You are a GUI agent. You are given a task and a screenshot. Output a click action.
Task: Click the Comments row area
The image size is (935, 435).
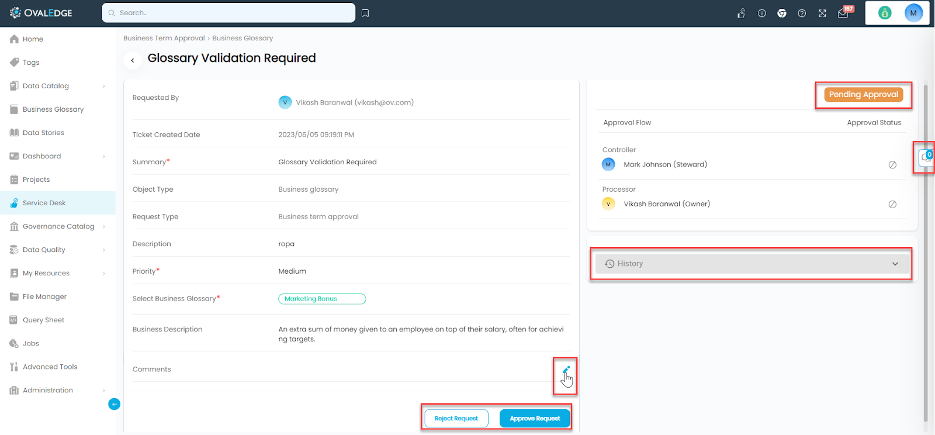click(351, 369)
